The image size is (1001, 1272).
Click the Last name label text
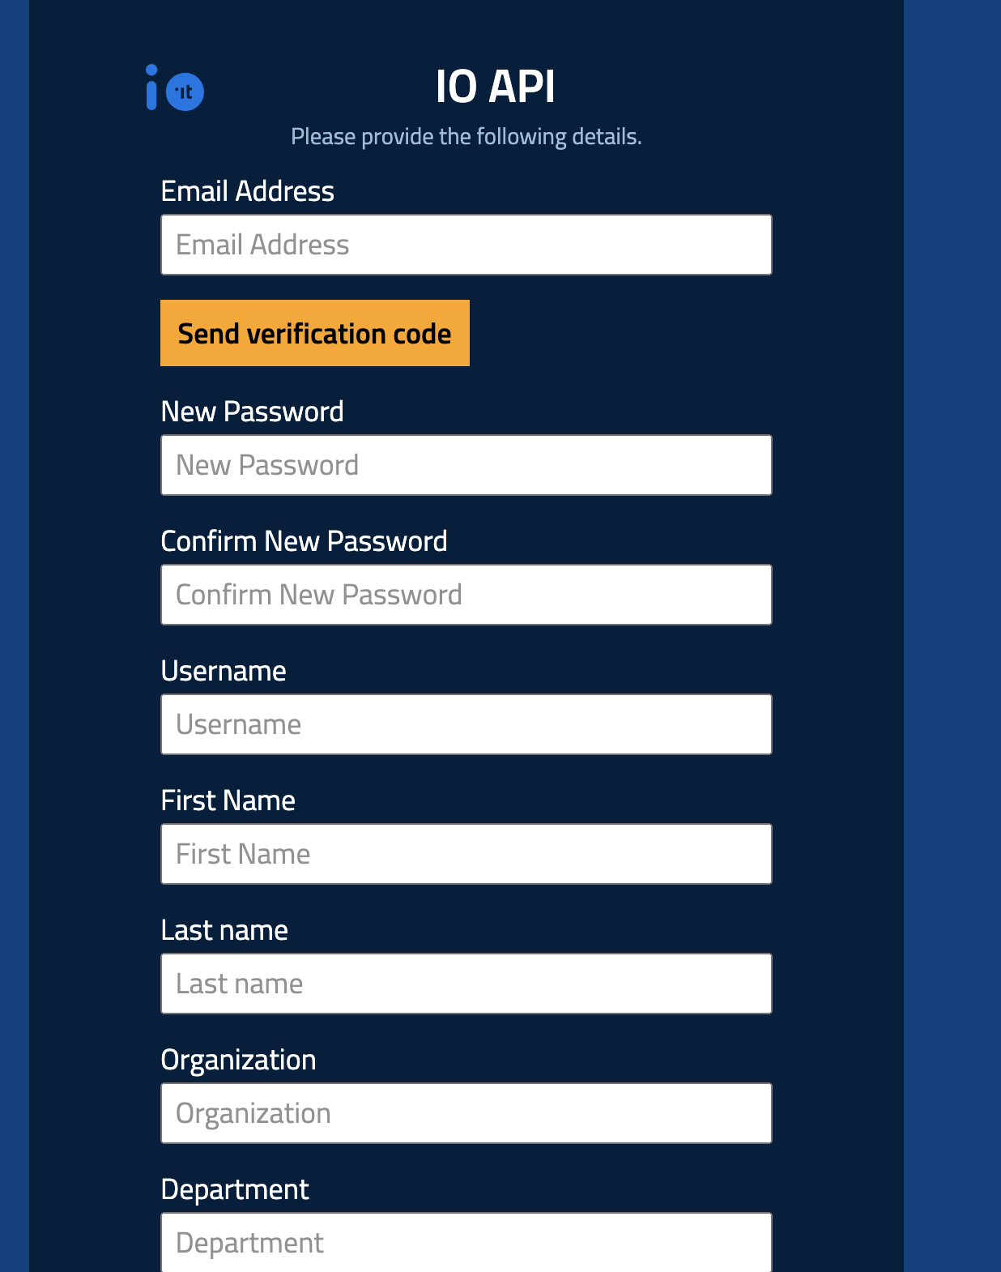pos(224,930)
